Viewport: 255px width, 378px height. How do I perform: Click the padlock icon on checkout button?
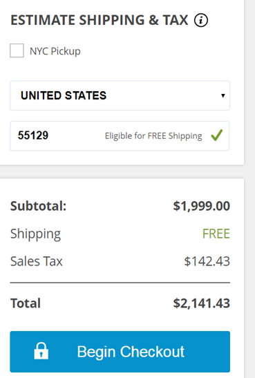click(x=41, y=351)
